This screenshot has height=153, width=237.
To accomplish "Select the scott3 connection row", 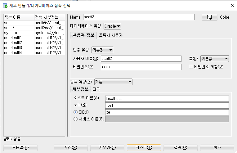I will tap(34, 28).
